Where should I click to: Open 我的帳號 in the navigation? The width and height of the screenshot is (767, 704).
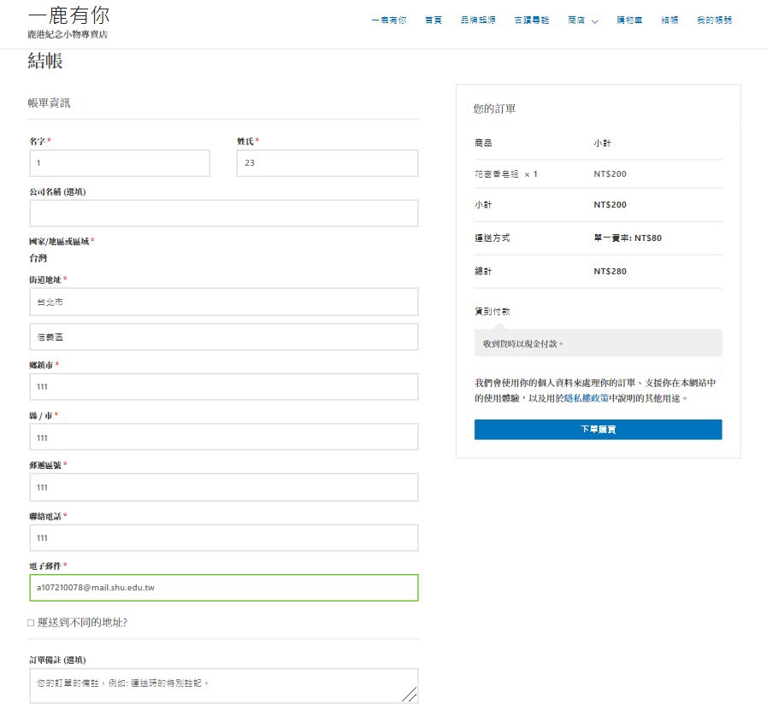point(714,20)
